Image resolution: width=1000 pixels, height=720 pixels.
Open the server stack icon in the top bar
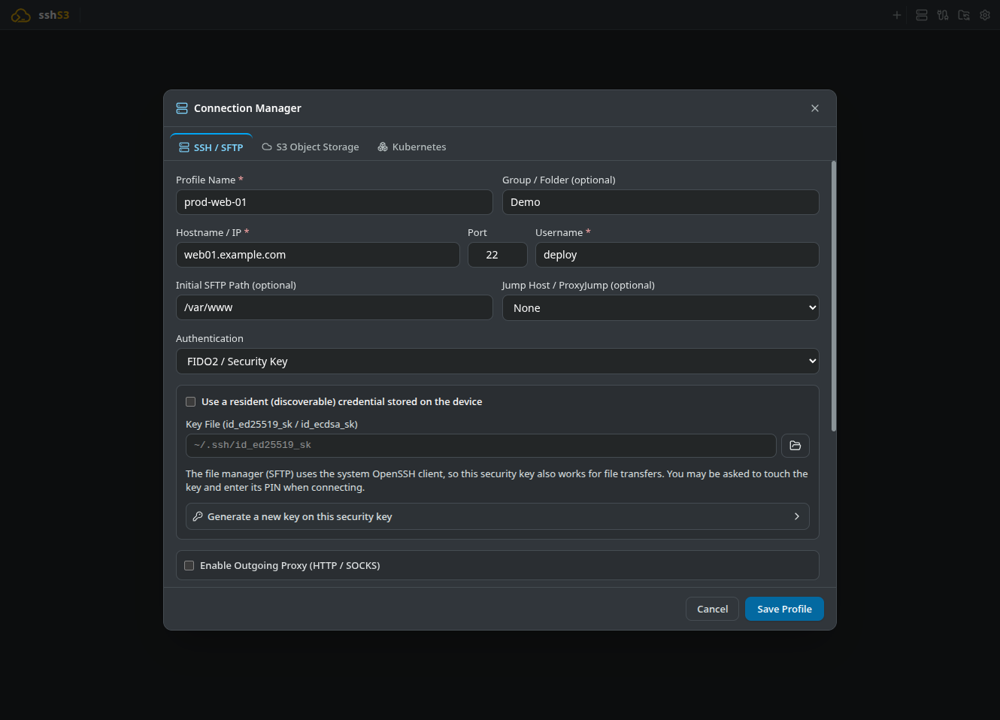(x=922, y=15)
